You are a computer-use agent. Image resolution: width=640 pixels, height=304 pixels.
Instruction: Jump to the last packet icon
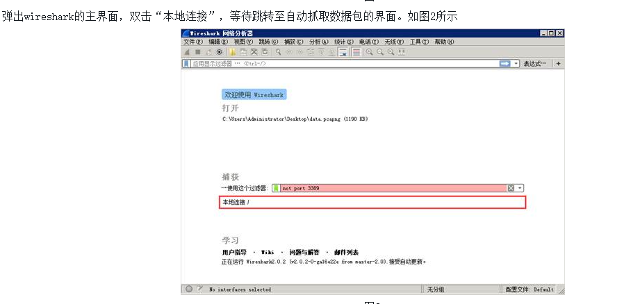[332, 52]
